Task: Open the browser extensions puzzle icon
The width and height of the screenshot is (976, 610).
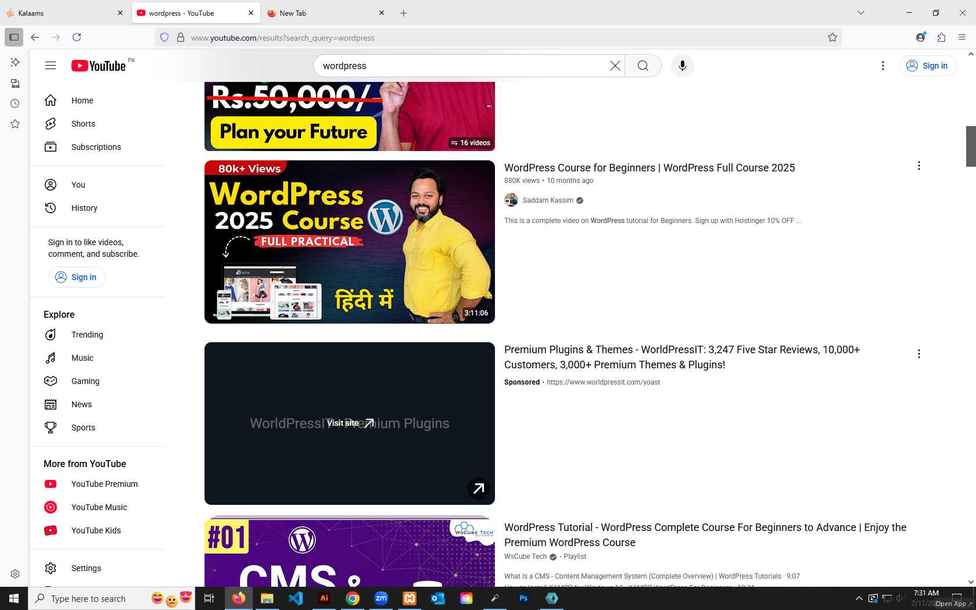Action: point(941,37)
